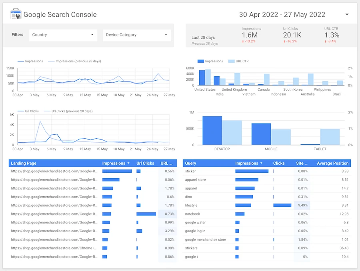This screenshot has height=271, width=360.
Task: Click the Average Position column header
Action: pos(332,163)
